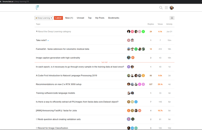This screenshot has height=130, width=202.
Task: Open your user profile avatar
Action: [x=172, y=8]
